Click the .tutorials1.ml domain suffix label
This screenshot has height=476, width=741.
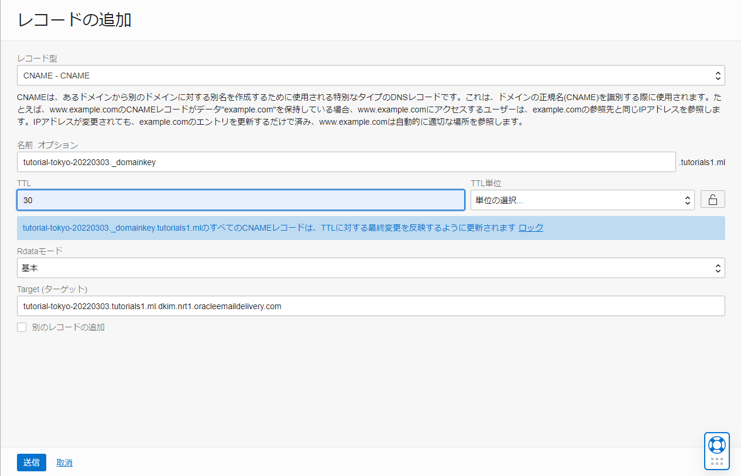(702, 162)
